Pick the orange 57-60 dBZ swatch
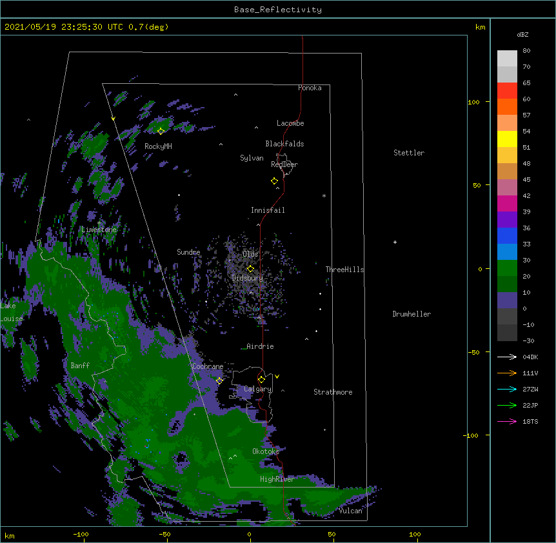 (507, 106)
